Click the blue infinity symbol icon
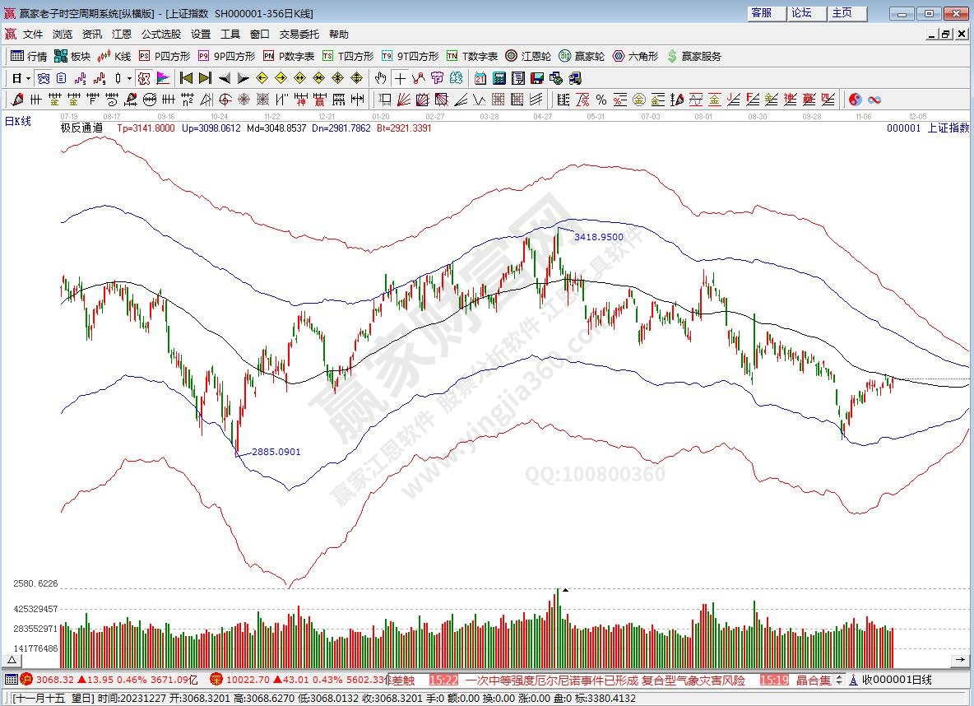Image resolution: width=974 pixels, height=706 pixels. pos(874,100)
